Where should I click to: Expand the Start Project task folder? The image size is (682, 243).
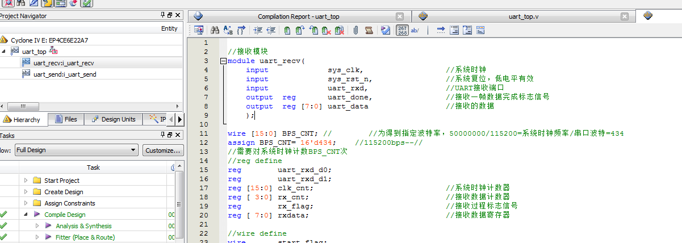coord(26,181)
